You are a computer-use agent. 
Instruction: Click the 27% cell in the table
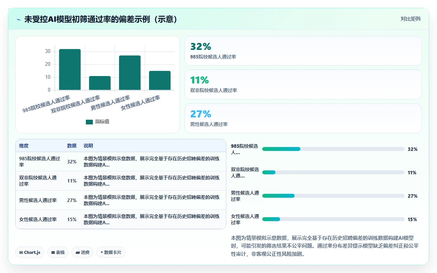72,200
